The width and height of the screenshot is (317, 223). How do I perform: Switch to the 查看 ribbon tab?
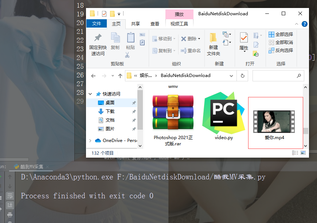click(155, 24)
